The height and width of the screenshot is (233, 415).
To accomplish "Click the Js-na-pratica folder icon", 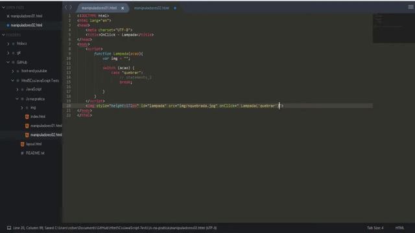I will [23, 99].
